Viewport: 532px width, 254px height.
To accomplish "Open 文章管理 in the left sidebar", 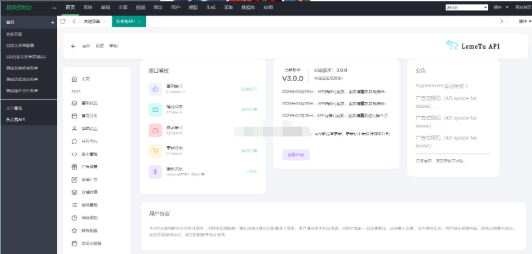I will tap(14, 108).
